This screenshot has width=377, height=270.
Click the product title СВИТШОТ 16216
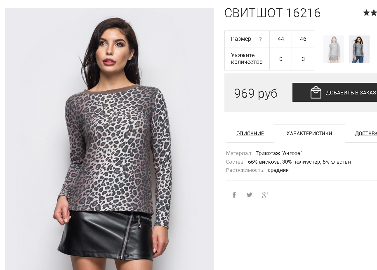272,13
